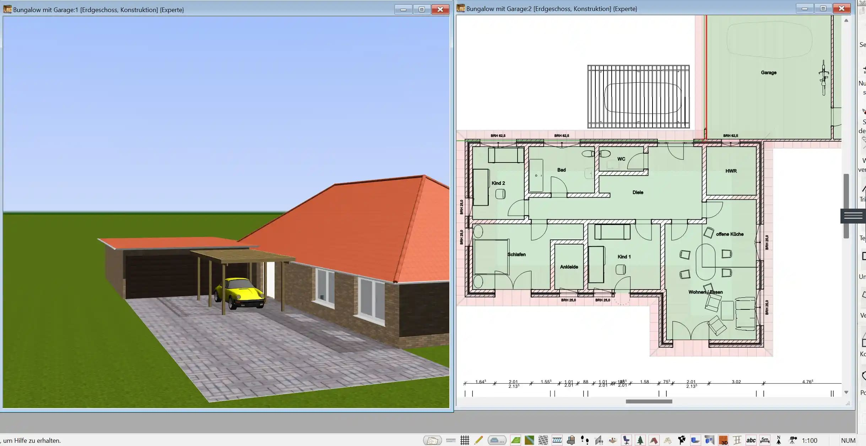Select the Kind 1 room label
The height and width of the screenshot is (446, 866).
(624, 257)
